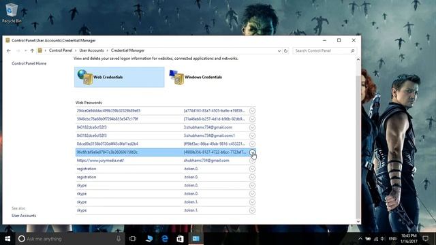This screenshot has width=436, height=245.
Task: Switch to Web Credentials
Action: coord(119,77)
